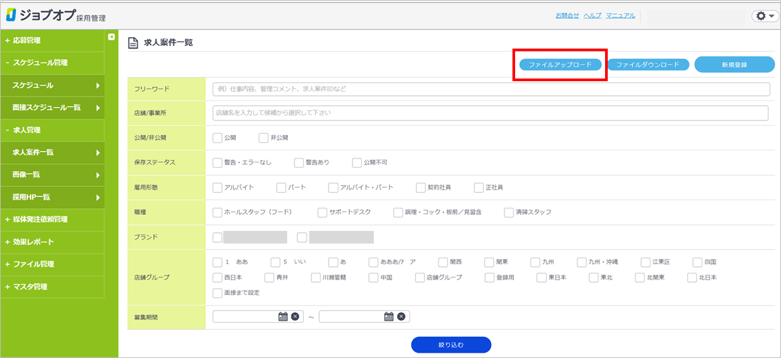Check the 公開 checkbox
781x358 pixels.
click(x=217, y=138)
